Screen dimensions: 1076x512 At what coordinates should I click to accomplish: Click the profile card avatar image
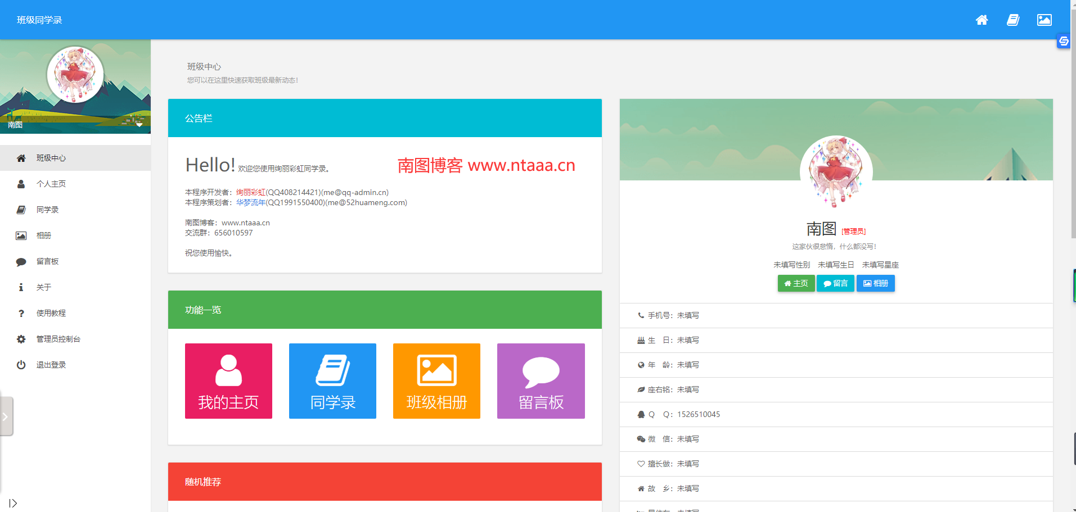point(836,171)
